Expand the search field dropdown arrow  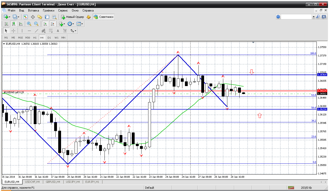(313, 17)
